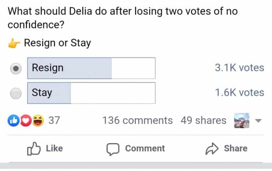Image resolution: width=272 pixels, height=171 pixels.
Task: Expand the dropdown arrow beside profile picture
Action: point(258,121)
